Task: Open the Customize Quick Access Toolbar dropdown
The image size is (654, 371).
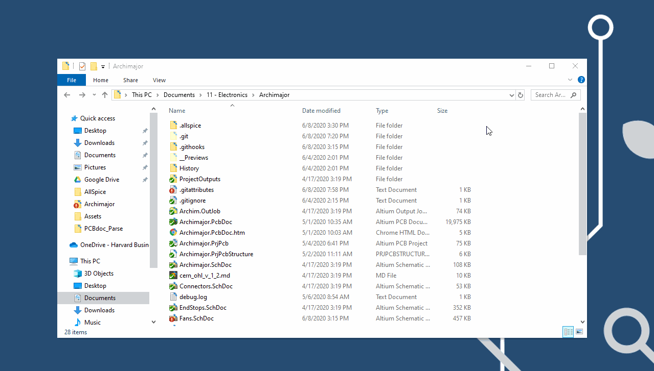Action: pyautogui.click(x=103, y=67)
